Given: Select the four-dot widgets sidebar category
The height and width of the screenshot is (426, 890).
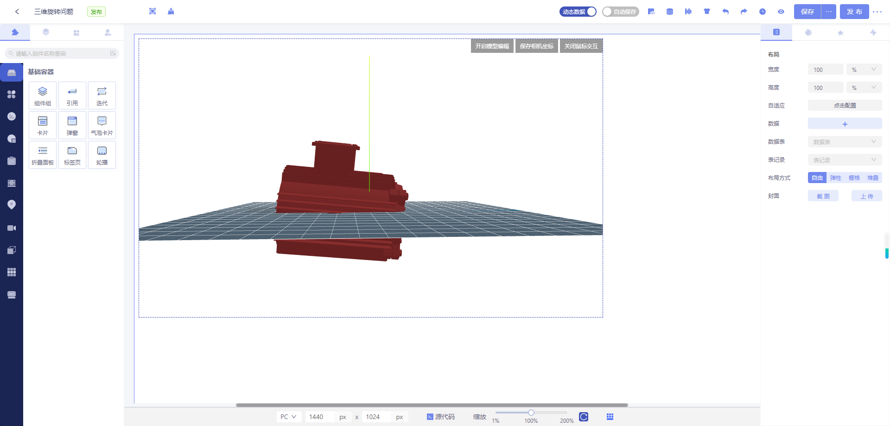Looking at the screenshot, I should click(12, 95).
